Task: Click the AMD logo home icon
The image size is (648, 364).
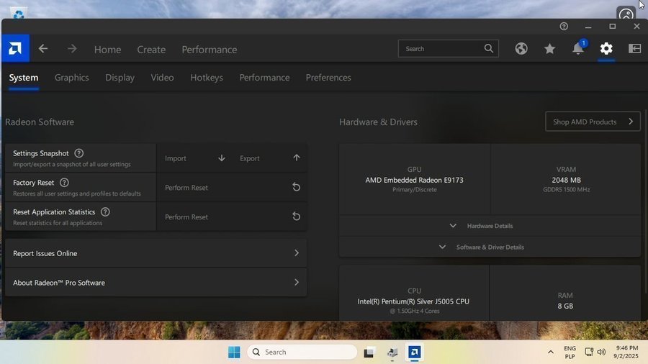Action: pyautogui.click(x=15, y=49)
